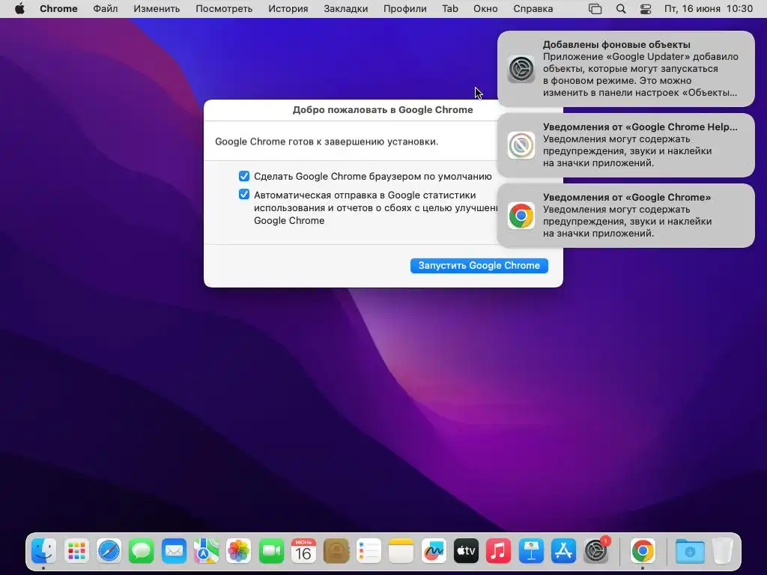Open the Окно menu
Viewport: 767px width, 575px height.
click(x=485, y=9)
